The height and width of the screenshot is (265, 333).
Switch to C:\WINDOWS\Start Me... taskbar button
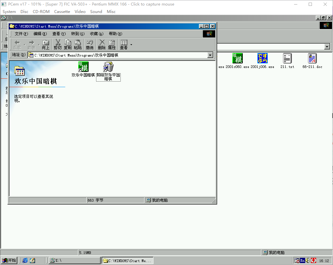128,260
